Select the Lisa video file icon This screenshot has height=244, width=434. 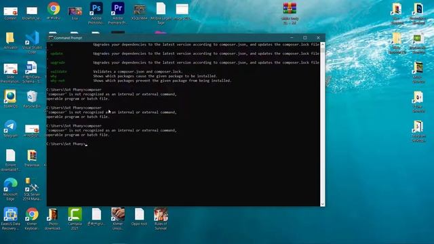click(75, 14)
